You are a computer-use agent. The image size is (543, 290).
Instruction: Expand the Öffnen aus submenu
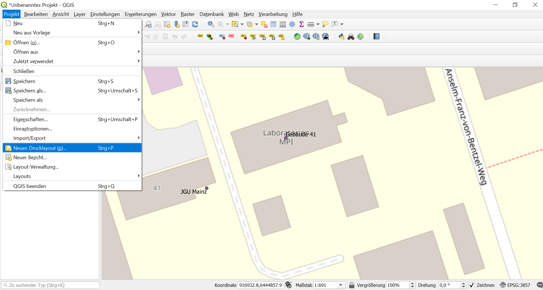(x=72, y=52)
